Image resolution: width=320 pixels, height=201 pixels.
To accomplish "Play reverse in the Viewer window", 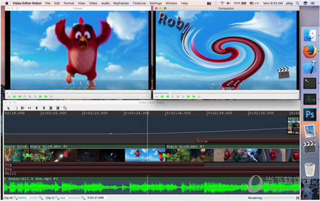I will 19,97.
